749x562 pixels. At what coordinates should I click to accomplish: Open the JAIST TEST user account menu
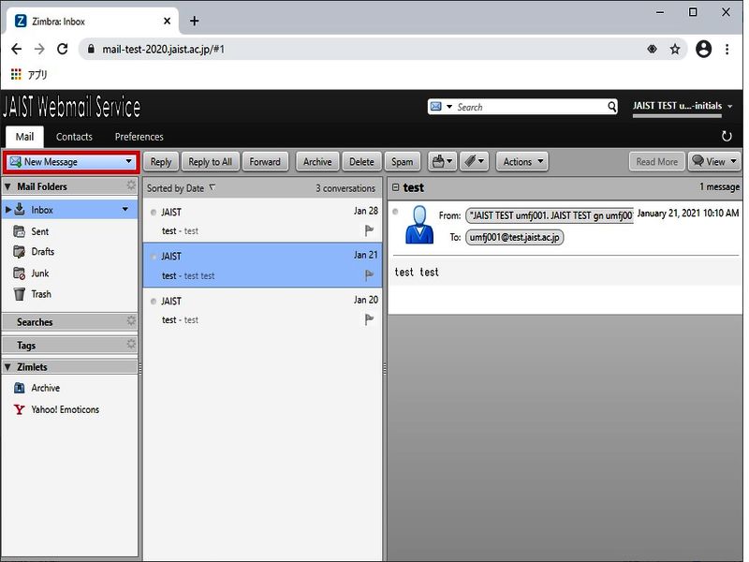pos(683,106)
